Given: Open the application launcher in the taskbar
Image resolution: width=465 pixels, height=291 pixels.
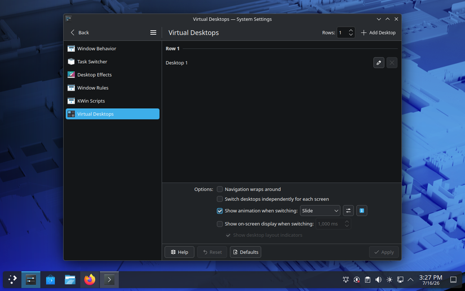Looking at the screenshot, I should [12, 279].
